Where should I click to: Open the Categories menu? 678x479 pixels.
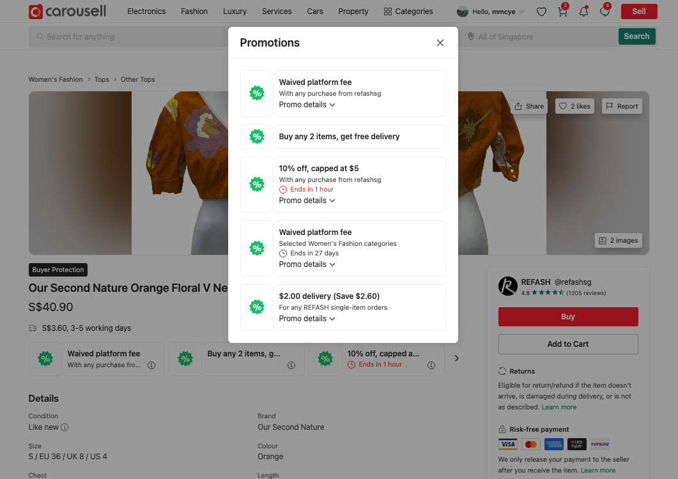408,11
